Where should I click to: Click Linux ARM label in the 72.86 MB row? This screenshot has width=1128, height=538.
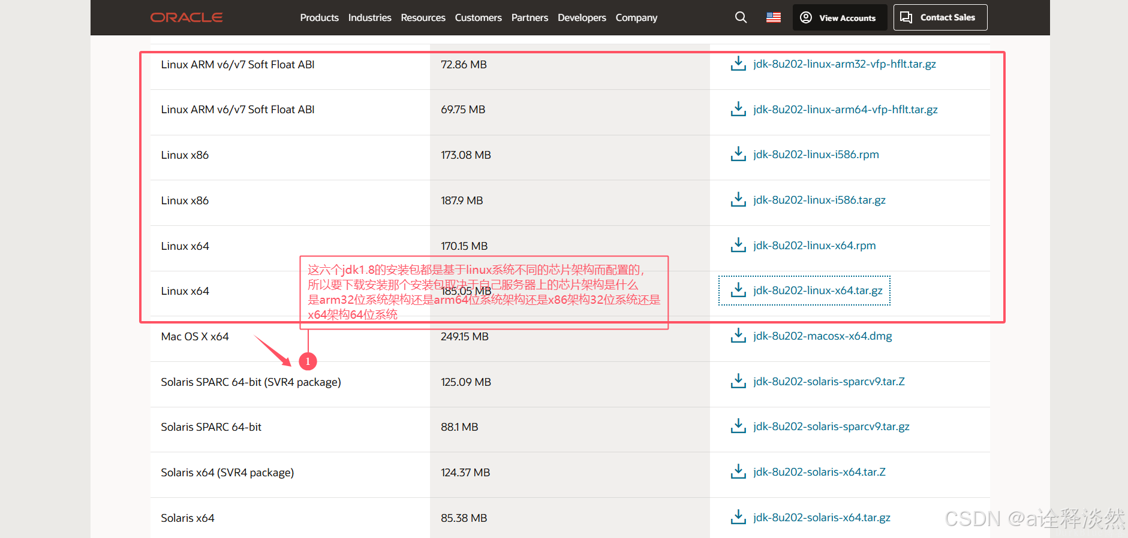(x=237, y=65)
